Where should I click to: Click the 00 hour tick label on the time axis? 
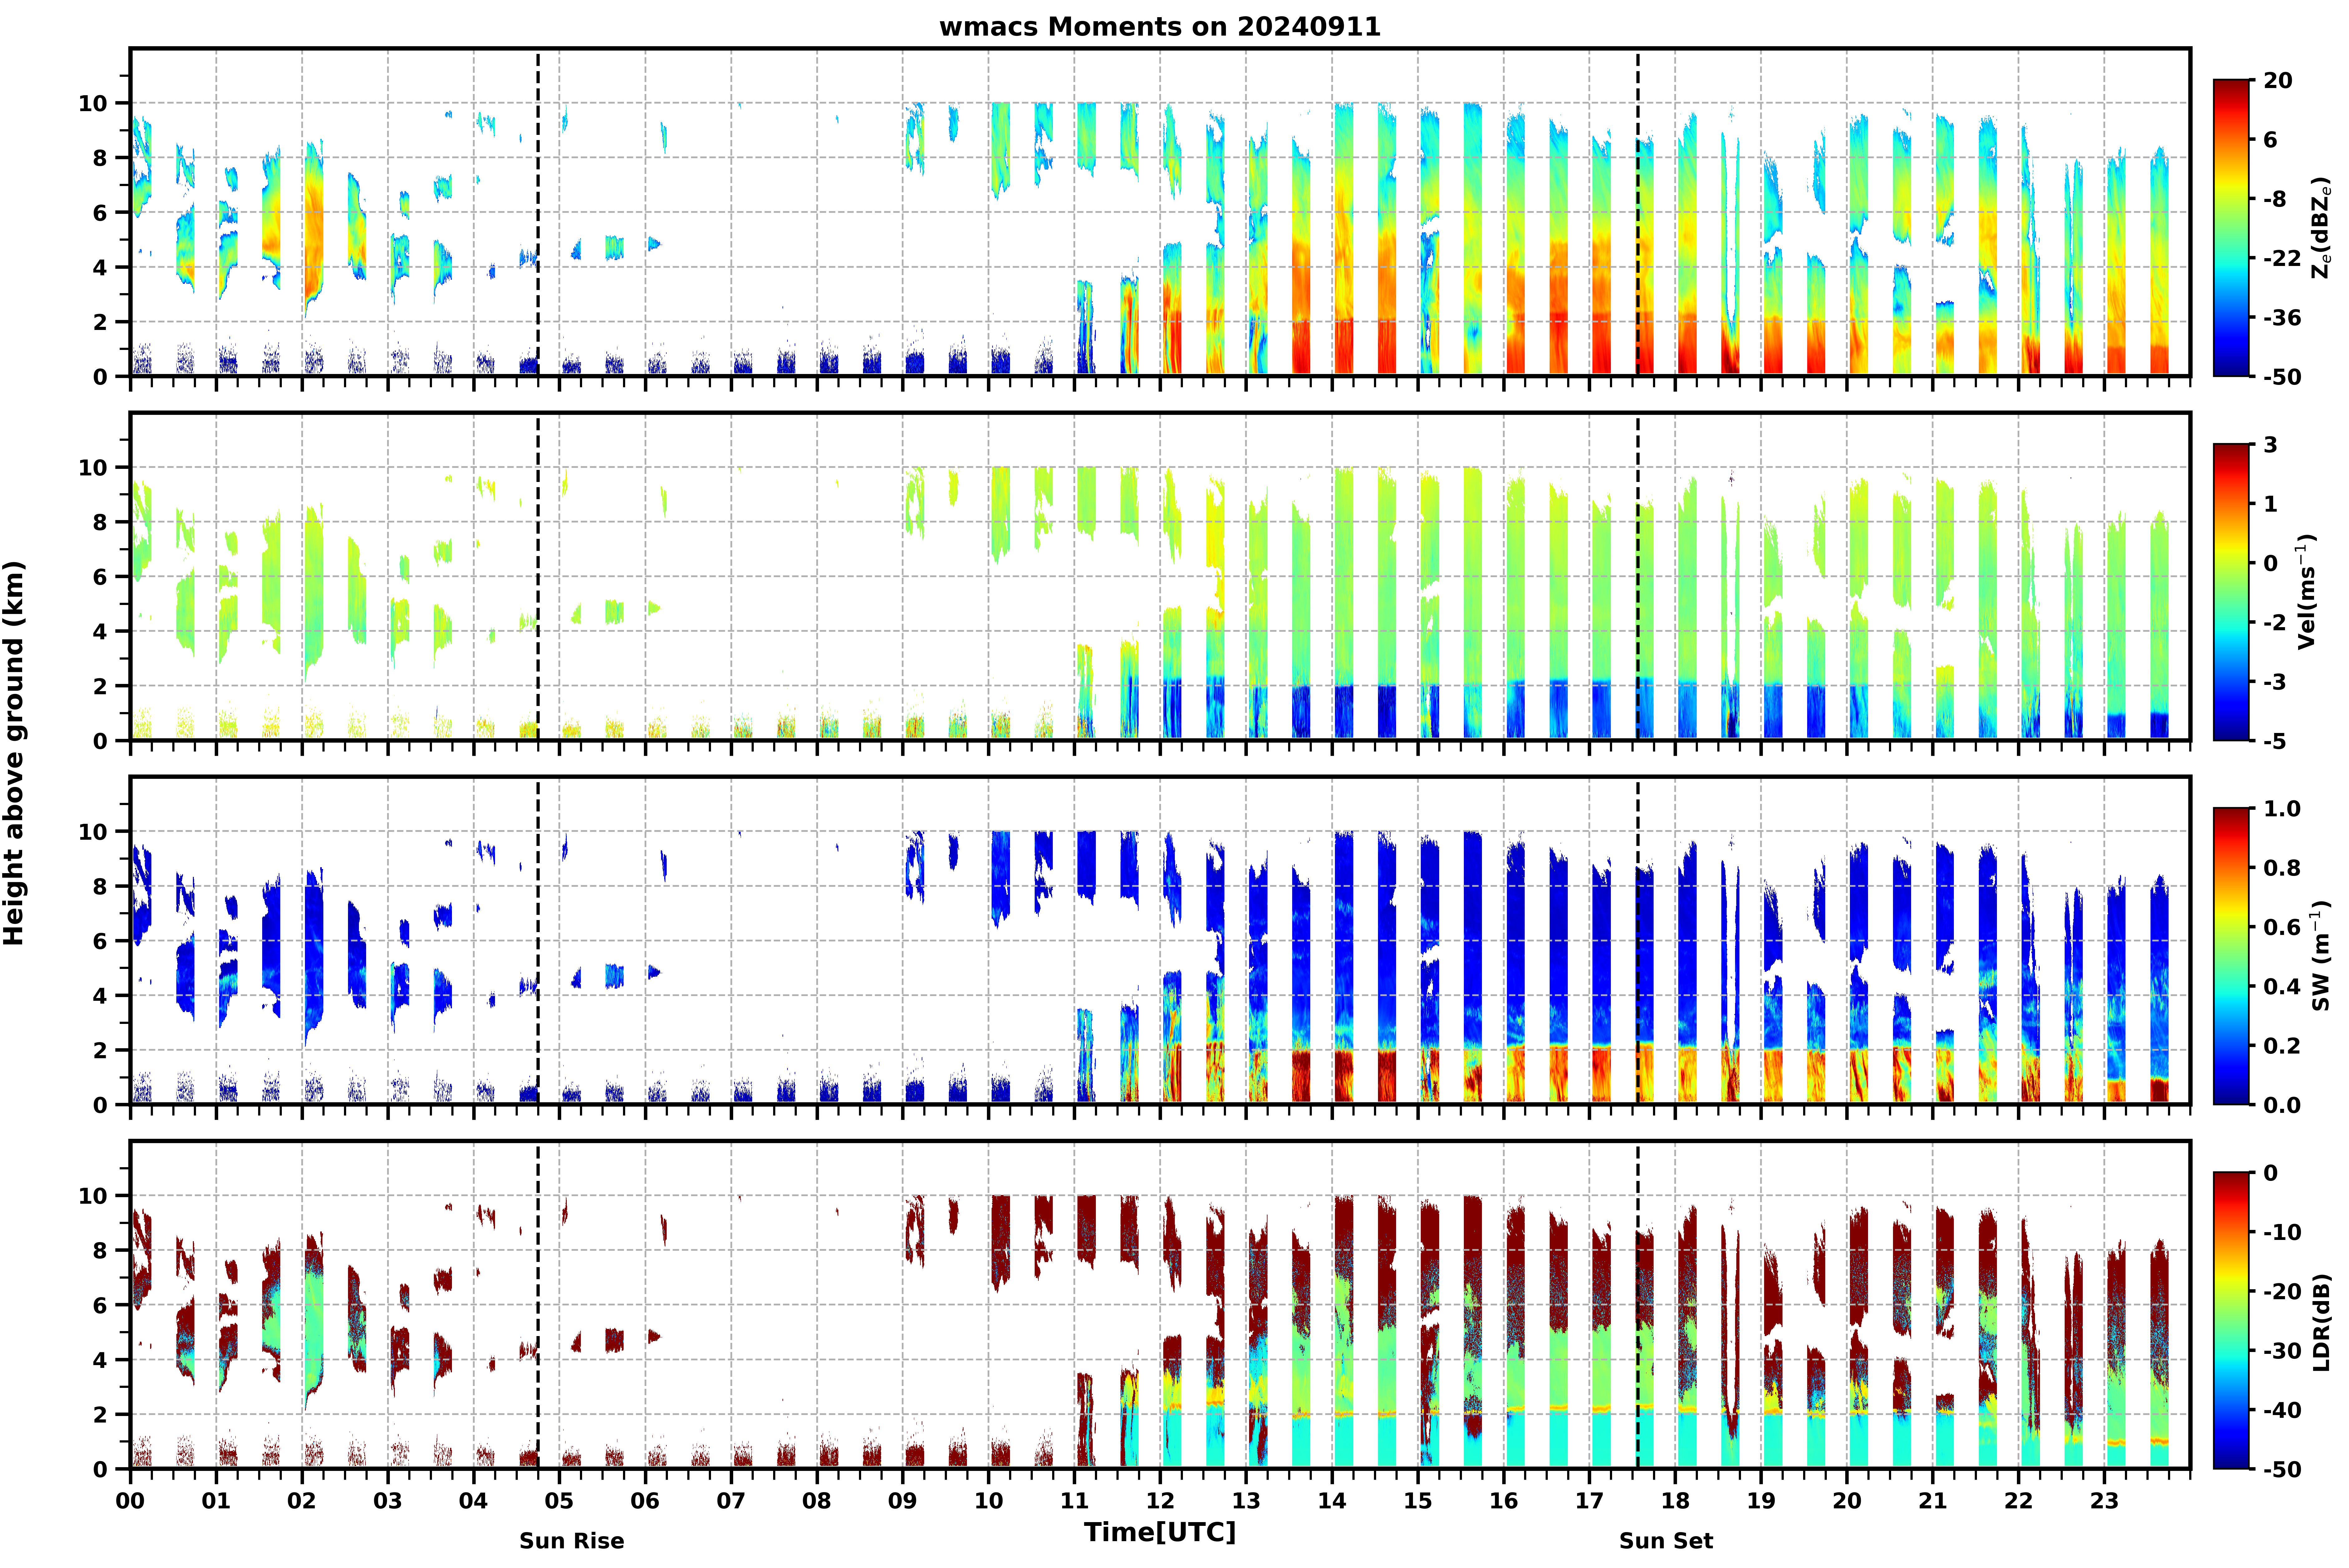coord(130,1501)
